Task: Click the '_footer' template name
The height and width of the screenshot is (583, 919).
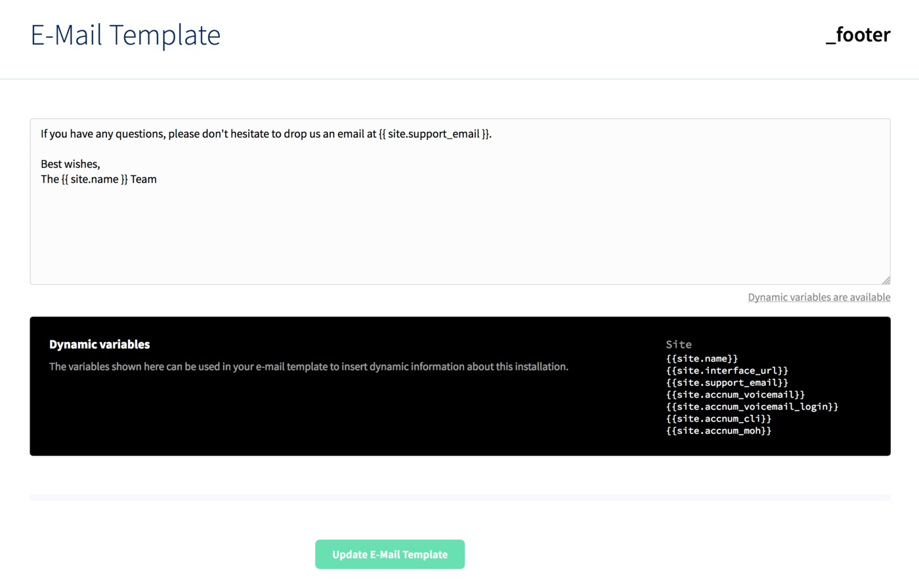Action: pyautogui.click(x=858, y=34)
